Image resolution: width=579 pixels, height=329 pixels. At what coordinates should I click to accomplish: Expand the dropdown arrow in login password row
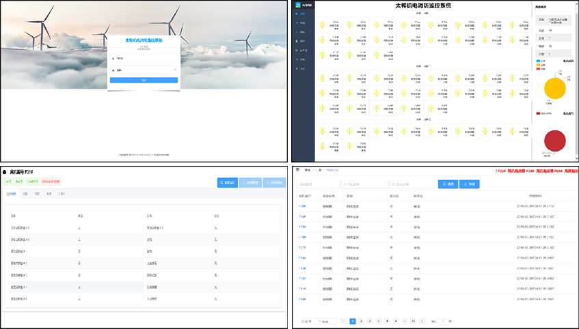tap(175, 70)
